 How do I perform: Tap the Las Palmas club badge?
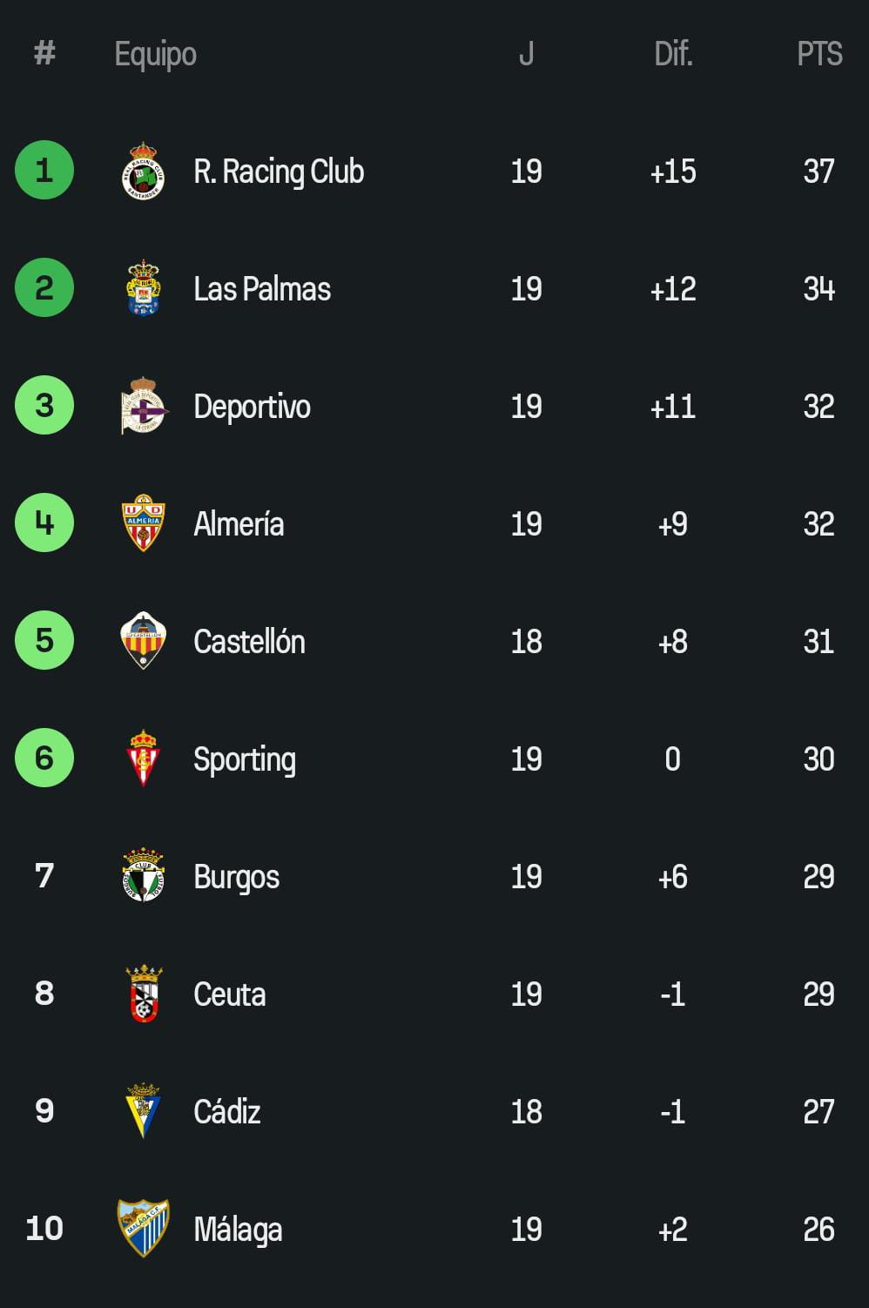click(x=143, y=288)
